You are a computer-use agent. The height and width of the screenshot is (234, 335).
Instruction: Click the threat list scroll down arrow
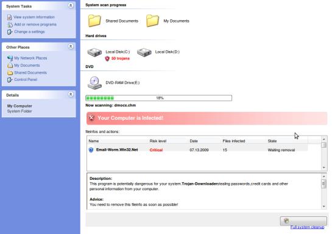(324, 168)
